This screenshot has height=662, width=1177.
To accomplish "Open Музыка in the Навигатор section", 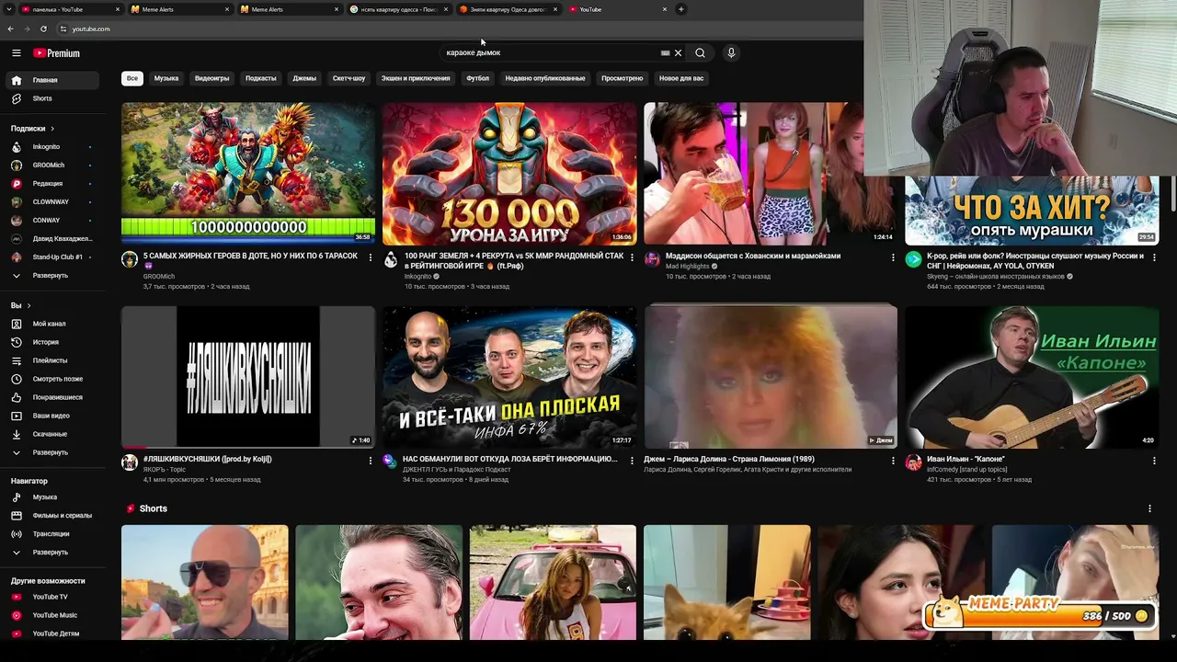I will (x=51, y=497).
